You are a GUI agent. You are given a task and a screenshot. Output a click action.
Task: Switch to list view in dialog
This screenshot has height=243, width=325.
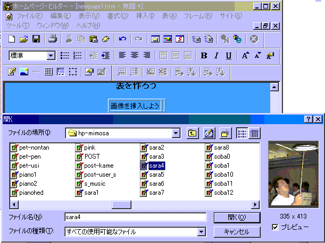point(242,133)
